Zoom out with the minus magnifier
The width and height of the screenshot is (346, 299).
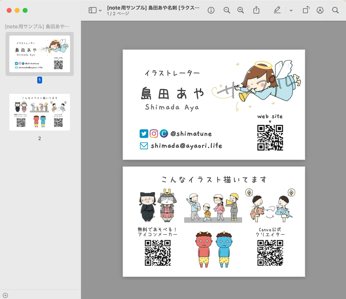pyautogui.click(x=227, y=10)
